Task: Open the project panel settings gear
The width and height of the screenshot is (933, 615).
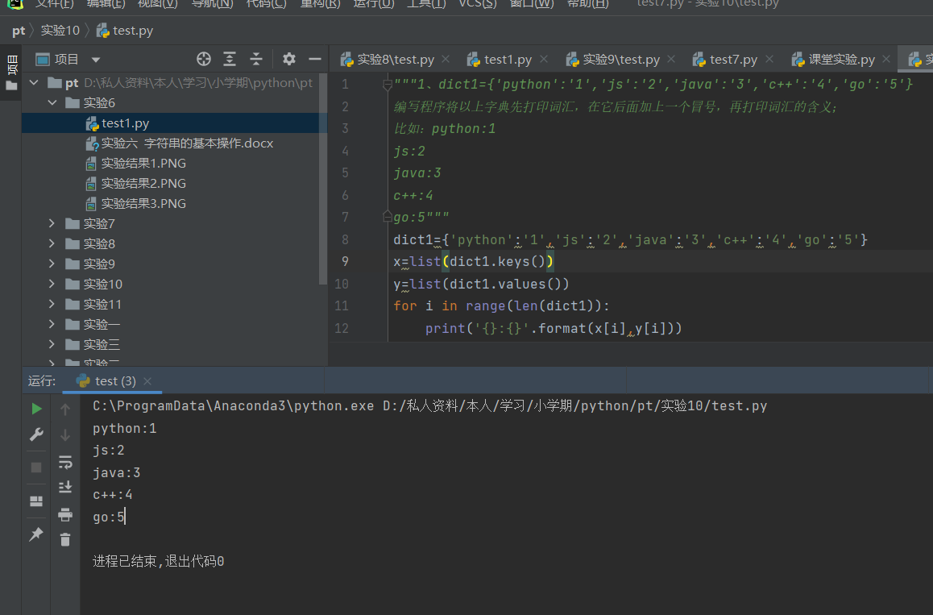Action: pos(289,59)
